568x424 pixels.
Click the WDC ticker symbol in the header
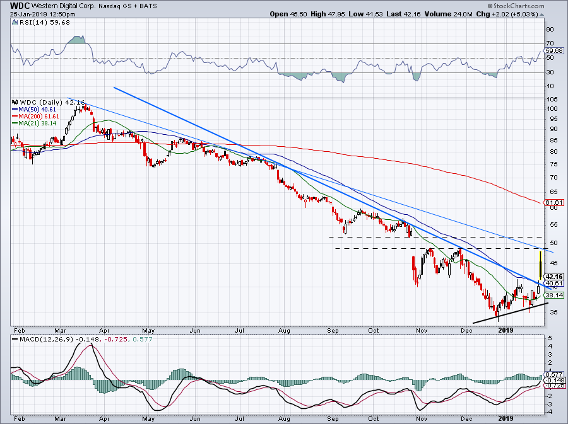click(20, 6)
